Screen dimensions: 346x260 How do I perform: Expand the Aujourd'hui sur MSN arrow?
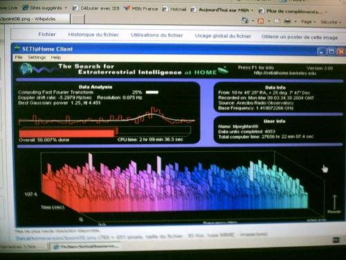tap(252, 10)
